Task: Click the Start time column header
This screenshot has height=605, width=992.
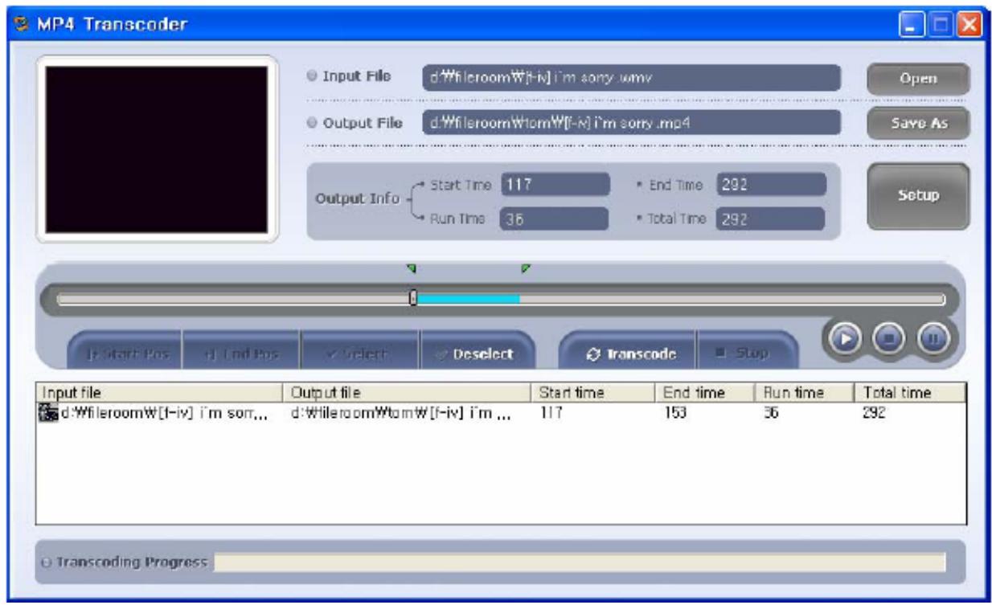Action: pyautogui.click(x=596, y=393)
